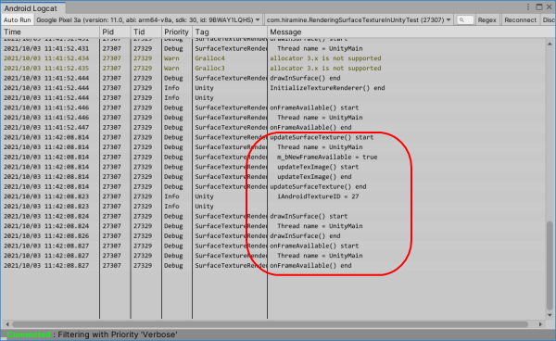556x341 pixels.
Task: Select 'm_bNewFrameAvailable = true' log message
Action: point(327,157)
